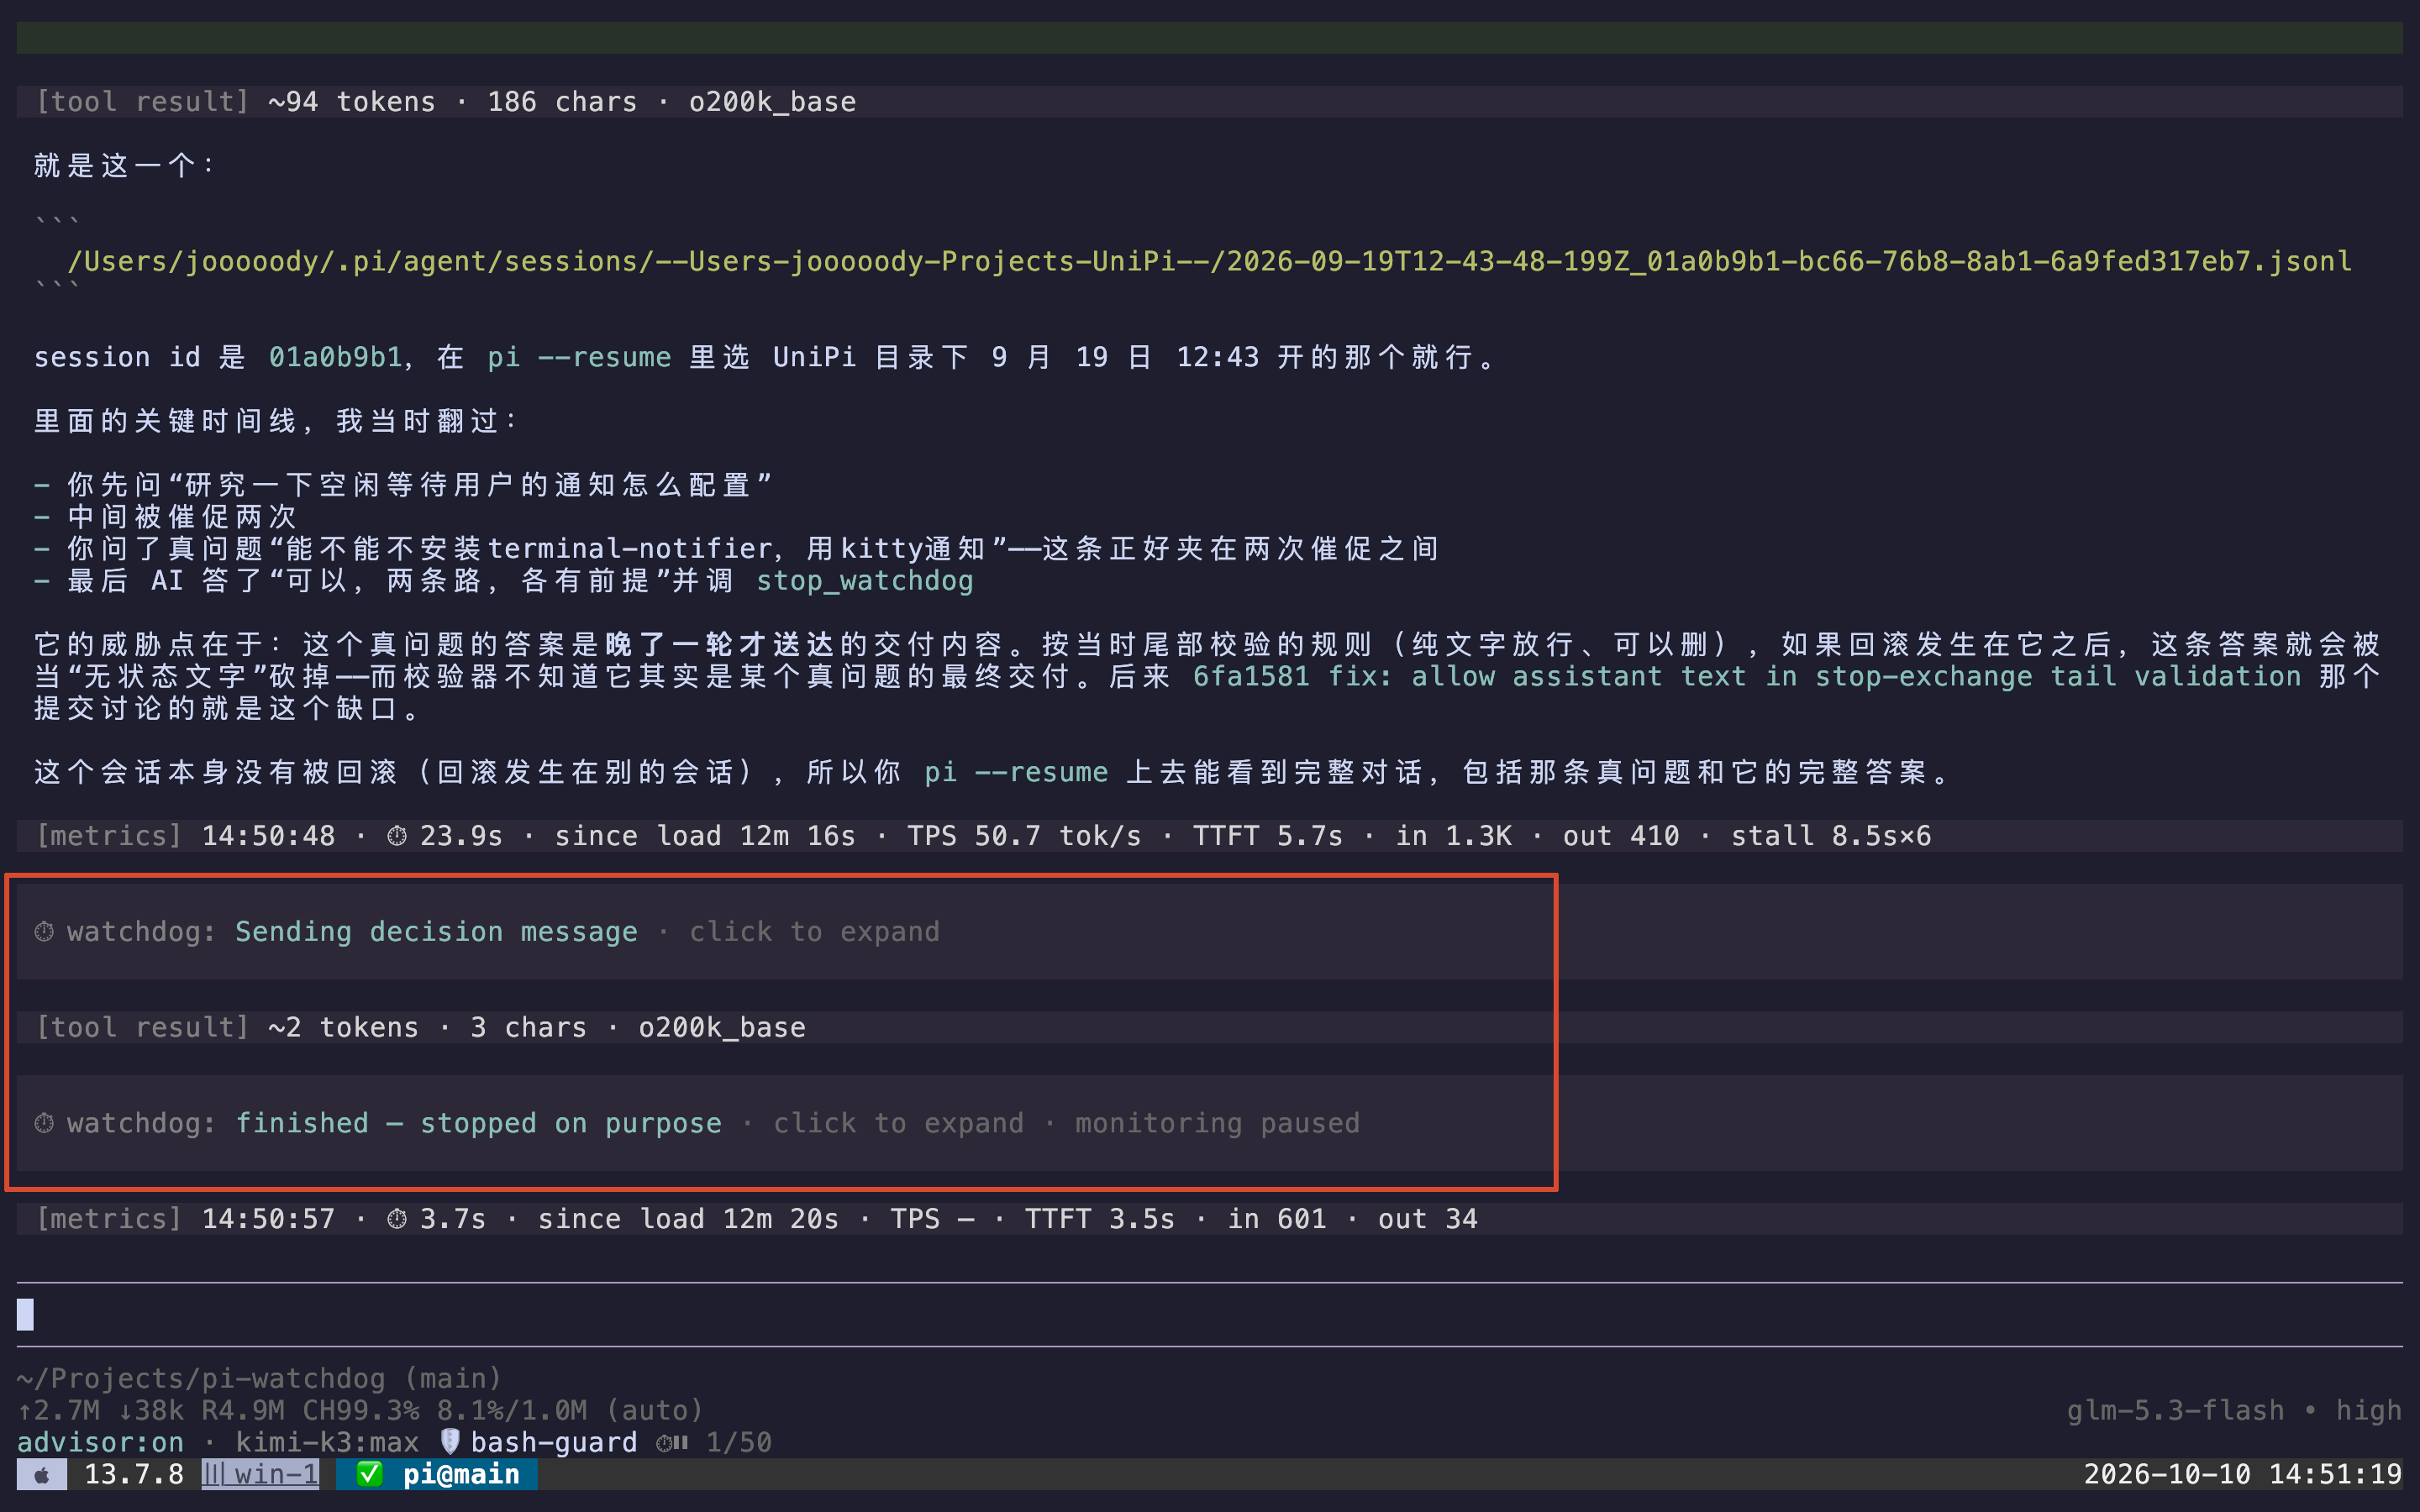Screen dimensions: 2420x1512
Task: Click the 'stall 8.5s×6' metric
Action: click(x=1831, y=836)
